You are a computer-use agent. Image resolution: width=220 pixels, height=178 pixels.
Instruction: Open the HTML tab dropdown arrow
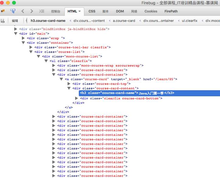(x=79, y=11)
